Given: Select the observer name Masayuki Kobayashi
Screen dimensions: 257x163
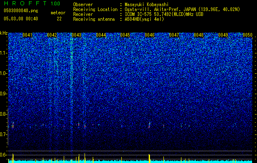Looking at the screenshot, I should [x=147, y=4].
